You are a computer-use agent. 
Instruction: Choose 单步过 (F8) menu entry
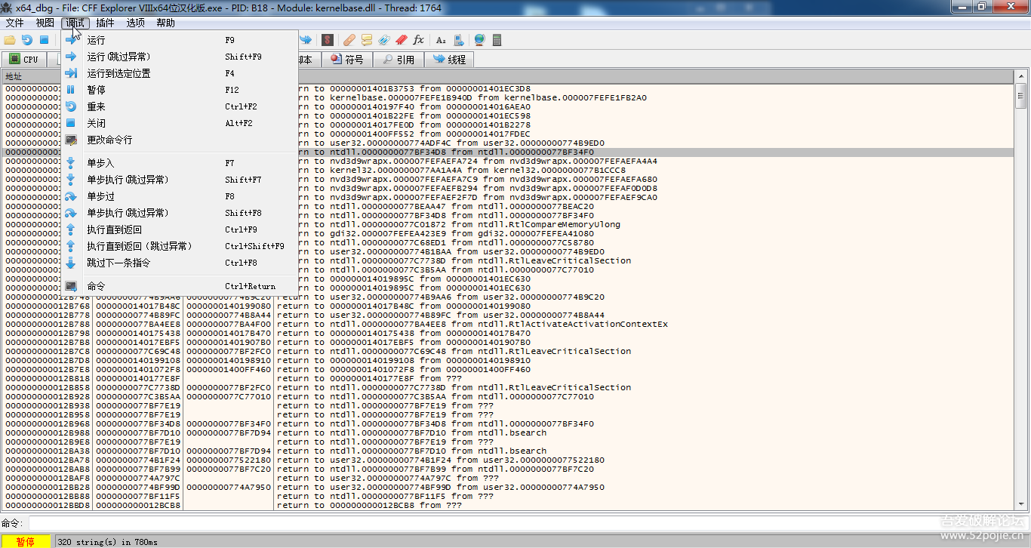(x=100, y=196)
